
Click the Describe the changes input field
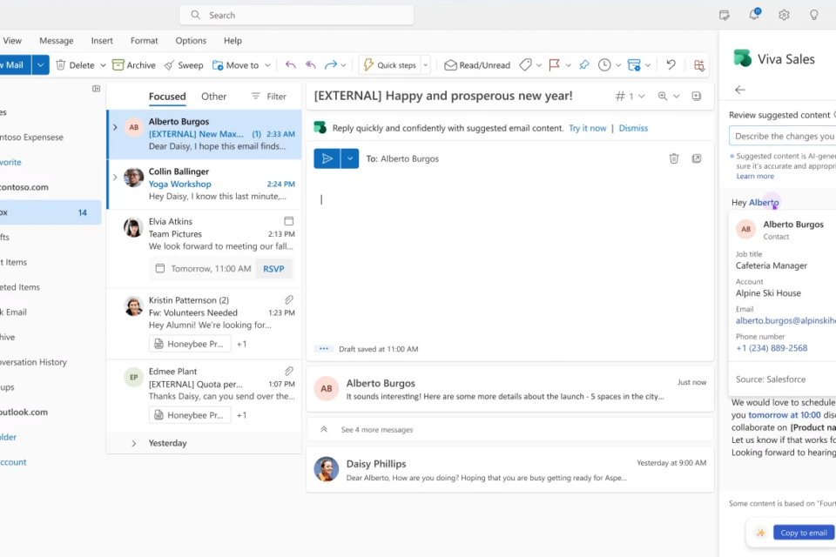pyautogui.click(x=781, y=136)
